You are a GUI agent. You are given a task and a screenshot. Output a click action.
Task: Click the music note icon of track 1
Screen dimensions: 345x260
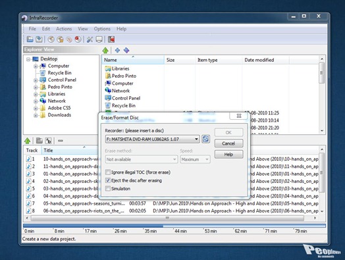(x=28, y=159)
